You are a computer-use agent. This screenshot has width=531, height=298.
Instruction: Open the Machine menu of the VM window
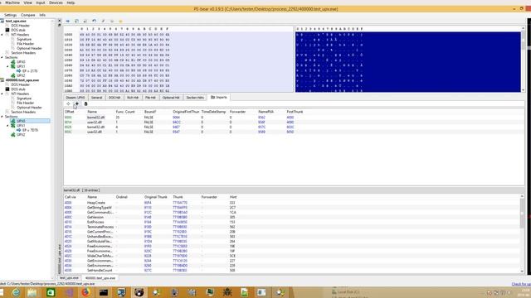[12, 2]
